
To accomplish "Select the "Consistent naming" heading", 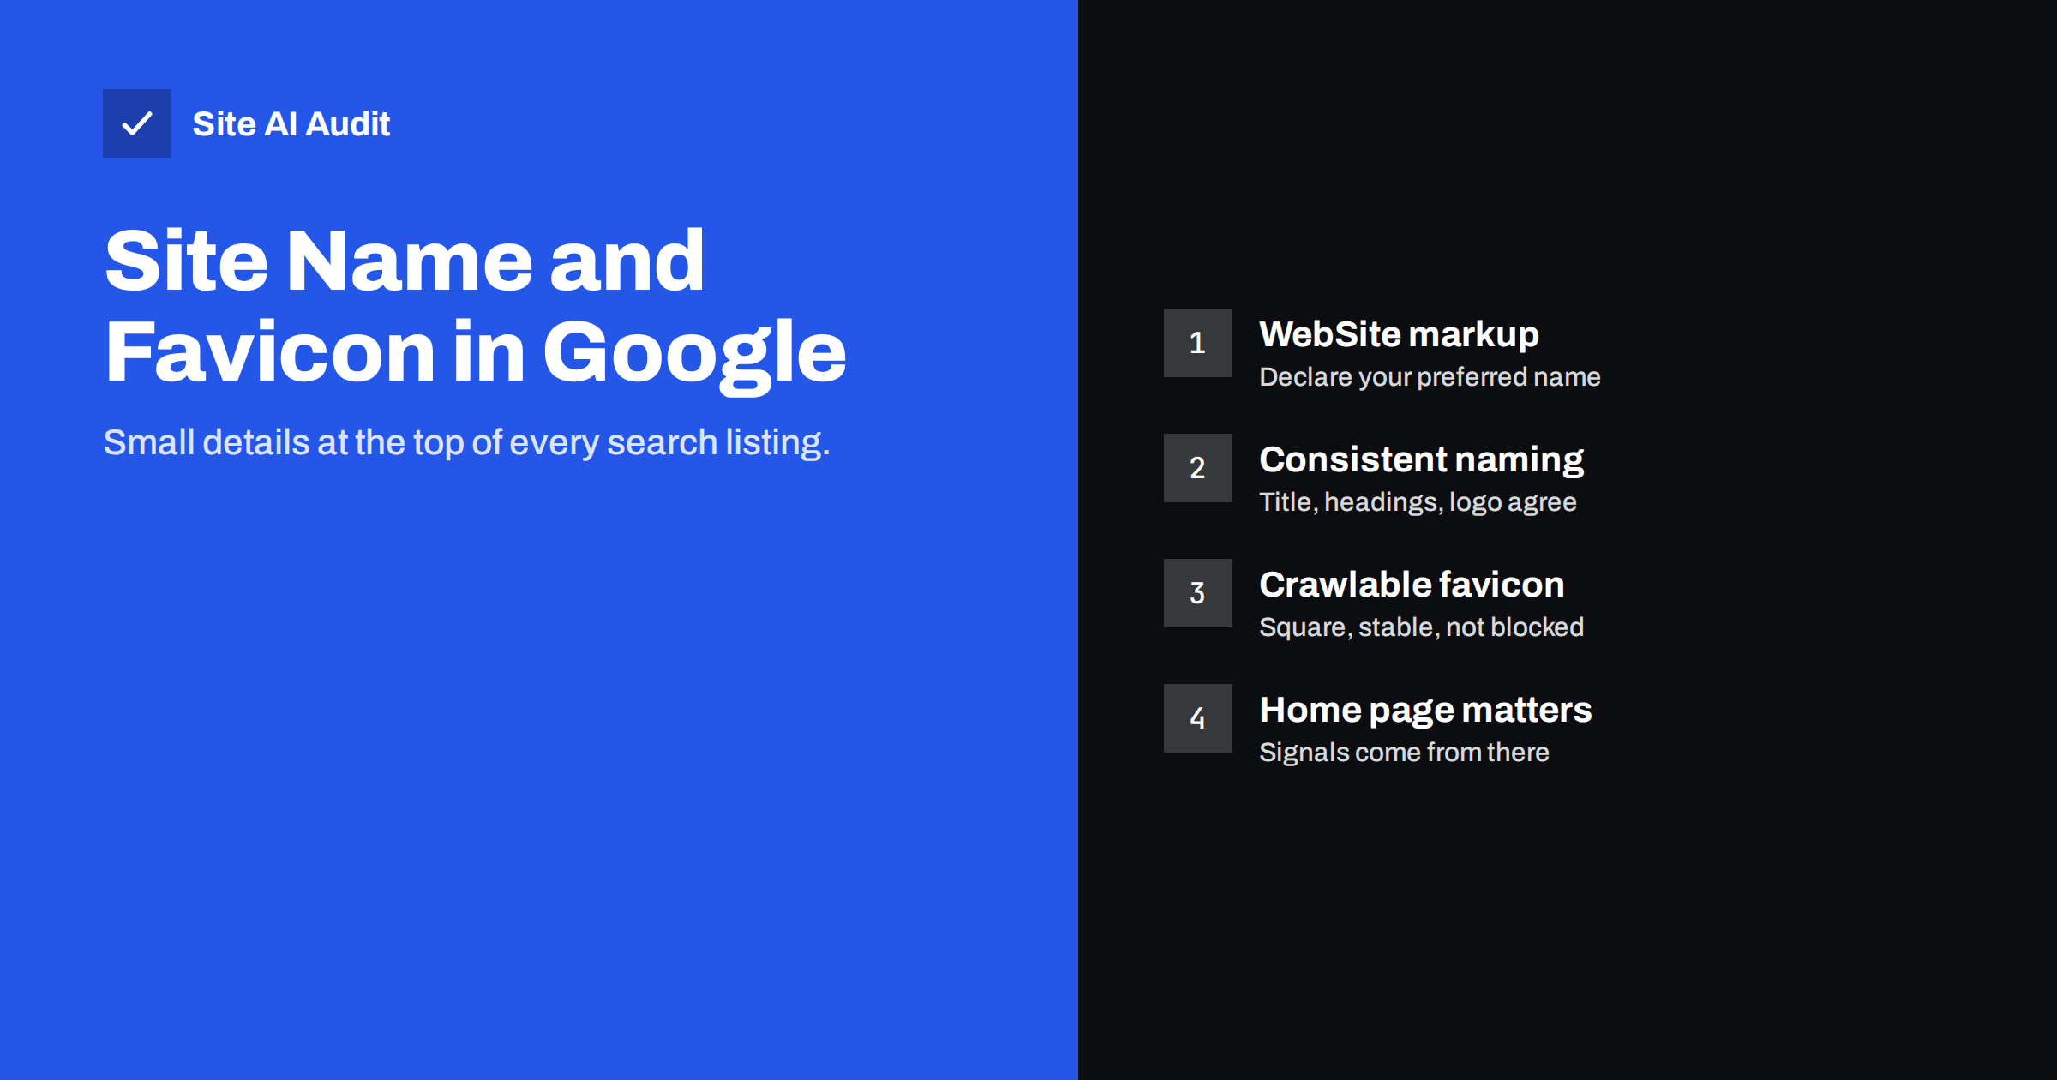I will point(1422,460).
